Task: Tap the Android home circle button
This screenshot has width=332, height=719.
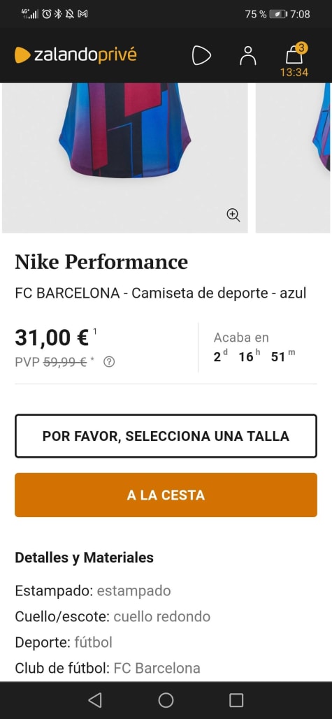Action: (x=166, y=700)
